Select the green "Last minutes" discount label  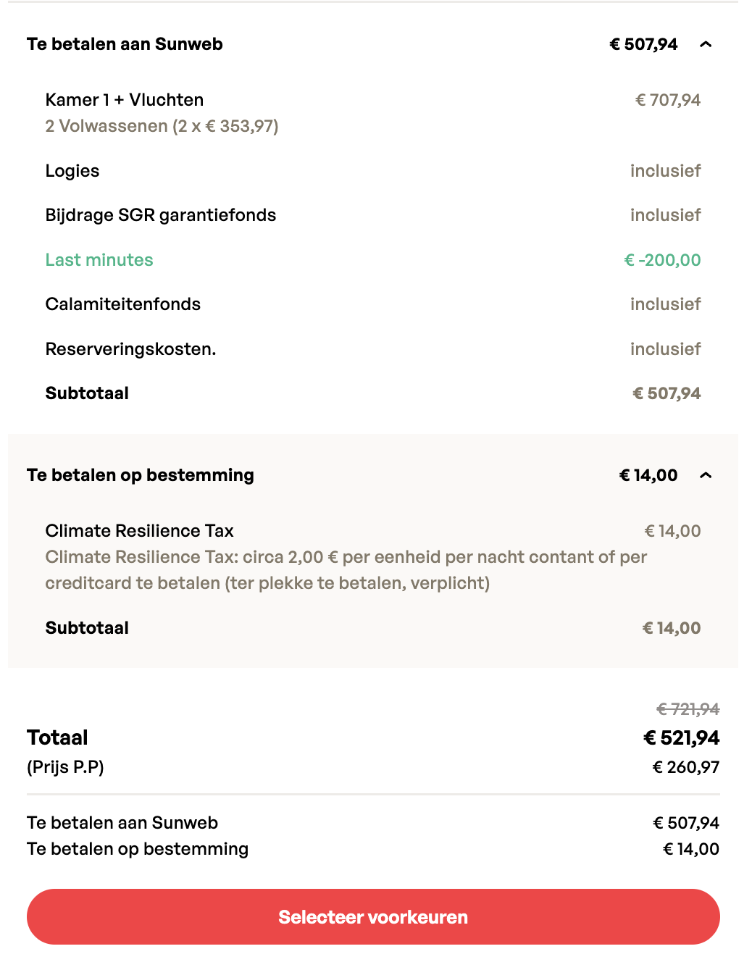point(99,260)
